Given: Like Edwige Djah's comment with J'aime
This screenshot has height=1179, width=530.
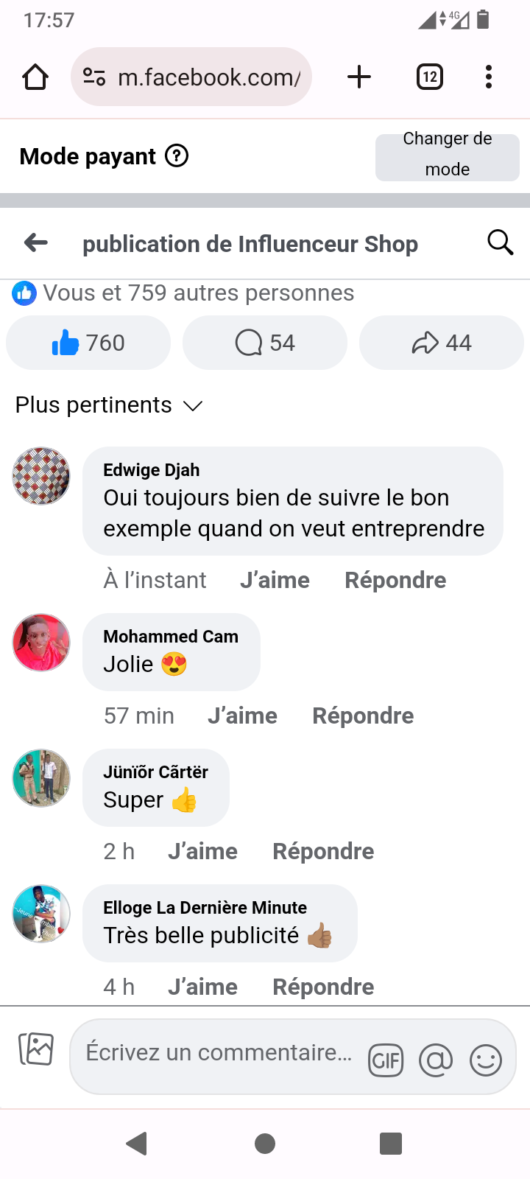Looking at the screenshot, I should pyautogui.click(x=275, y=580).
